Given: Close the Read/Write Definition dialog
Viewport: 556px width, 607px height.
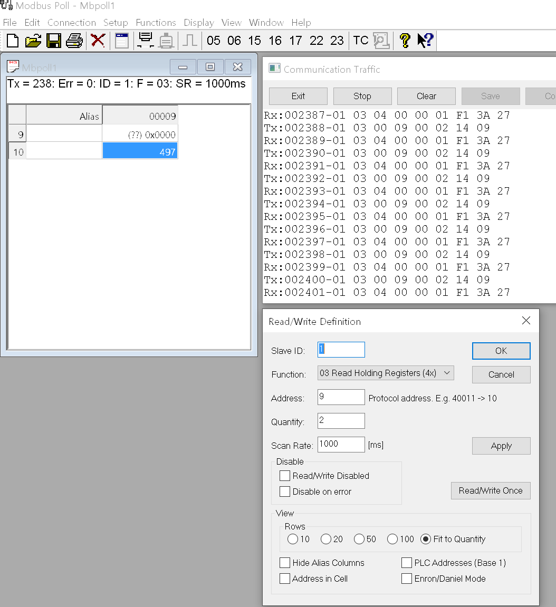Looking at the screenshot, I should pos(526,321).
